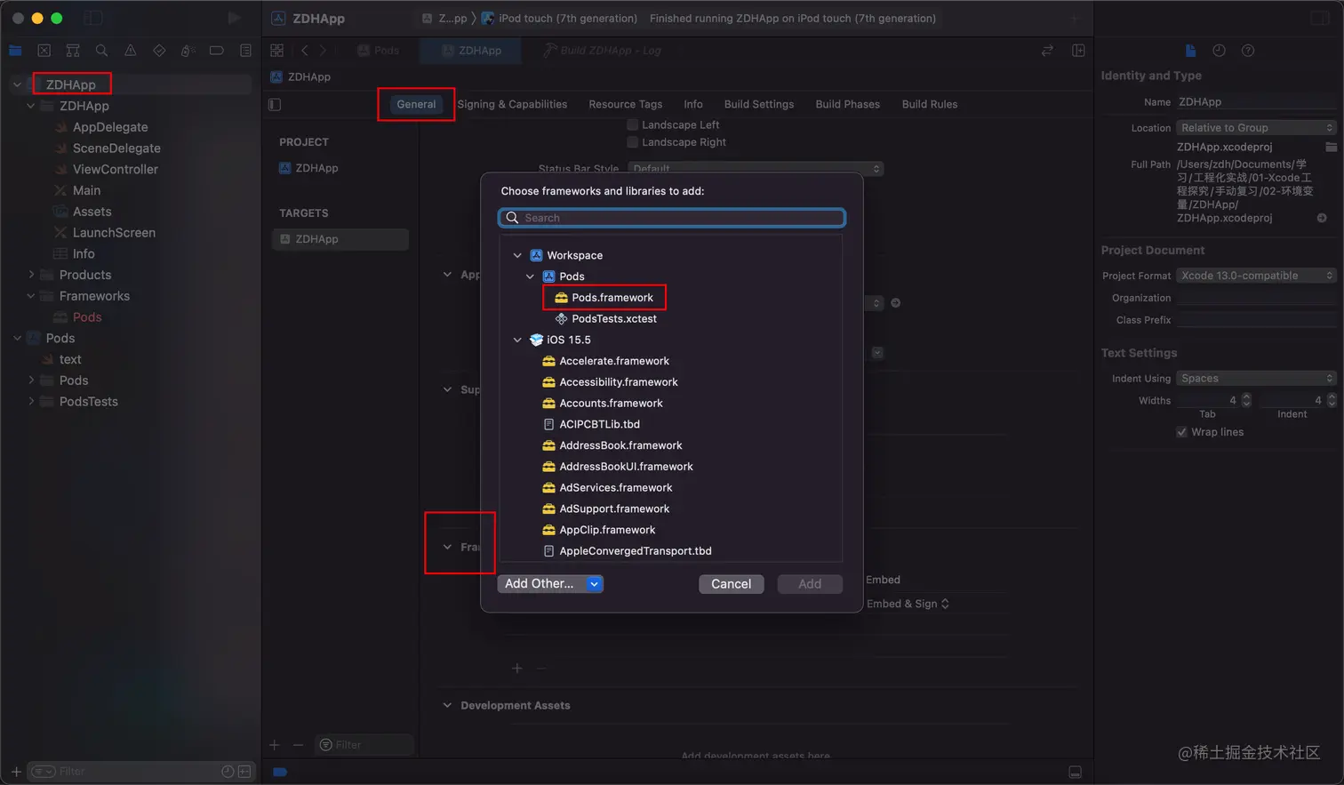Open the Debug navigator icon
This screenshot has width=1344, height=785.
click(188, 51)
